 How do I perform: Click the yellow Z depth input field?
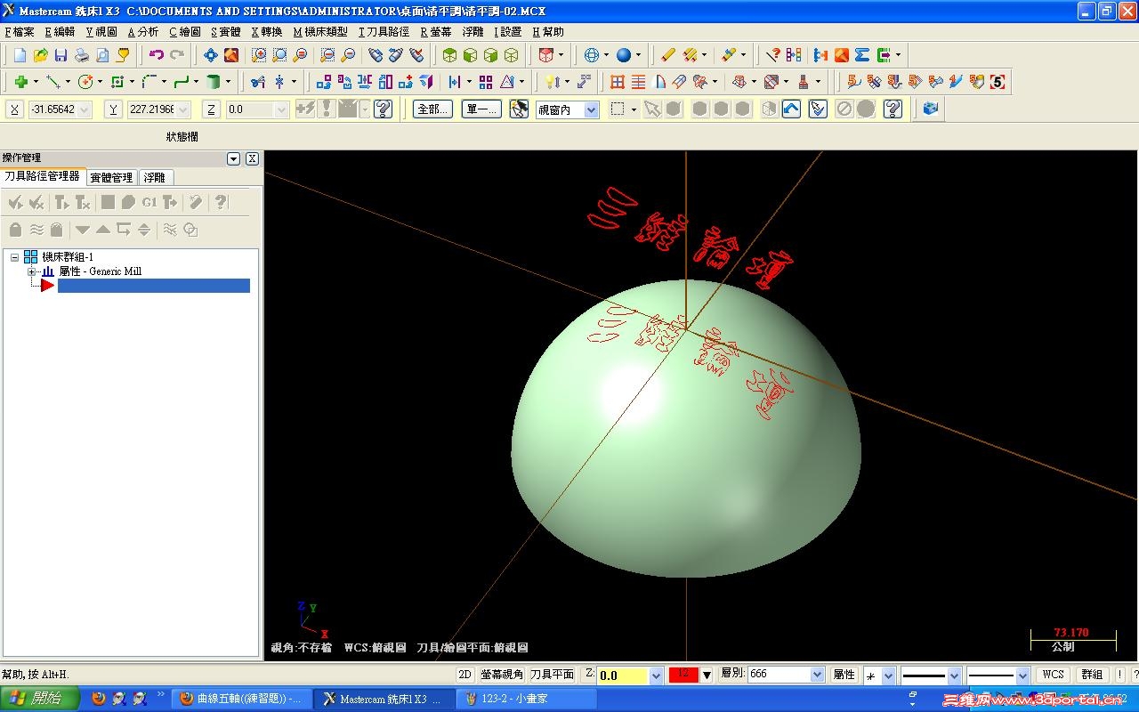click(x=623, y=676)
